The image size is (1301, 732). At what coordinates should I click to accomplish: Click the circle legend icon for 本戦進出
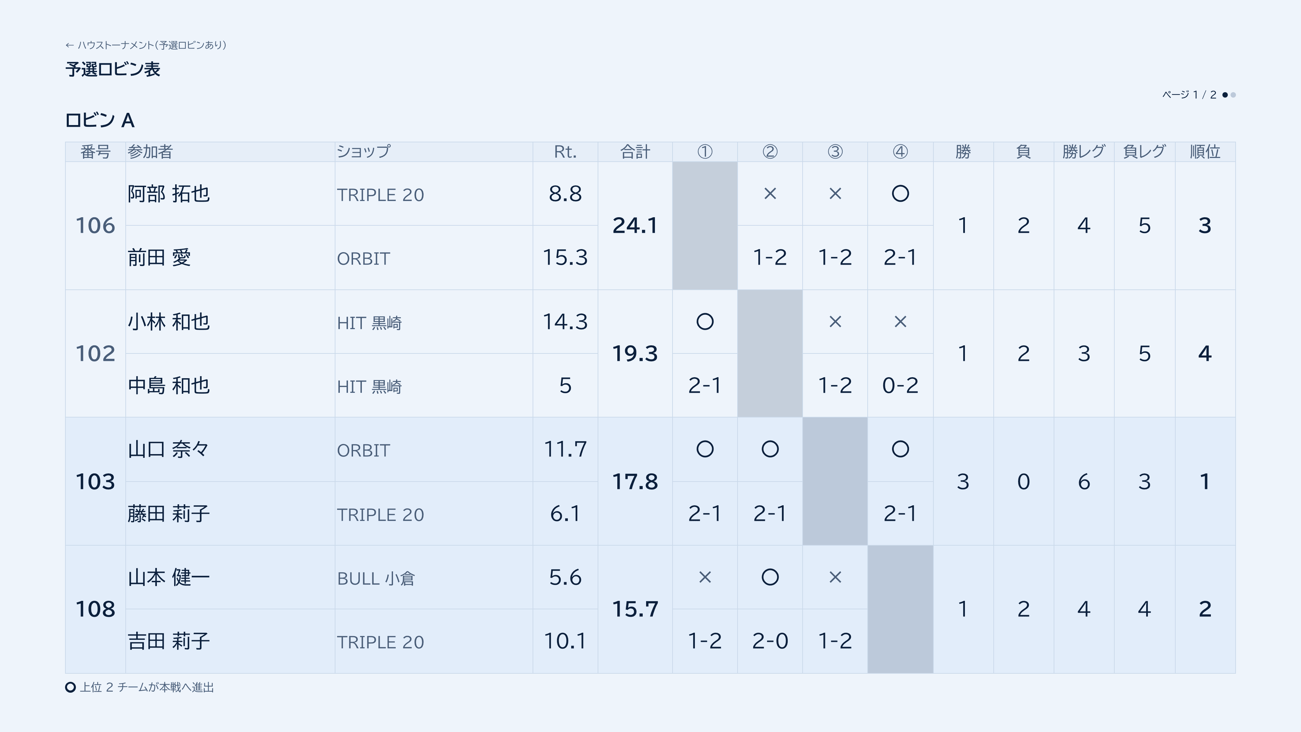pyautogui.click(x=71, y=687)
